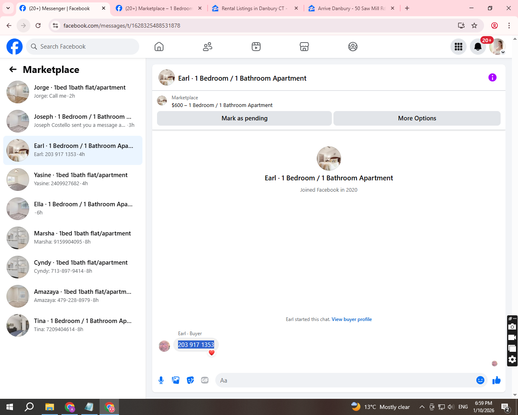Open the Windows Start menu
The width and height of the screenshot is (518, 415).
[x=10, y=407]
